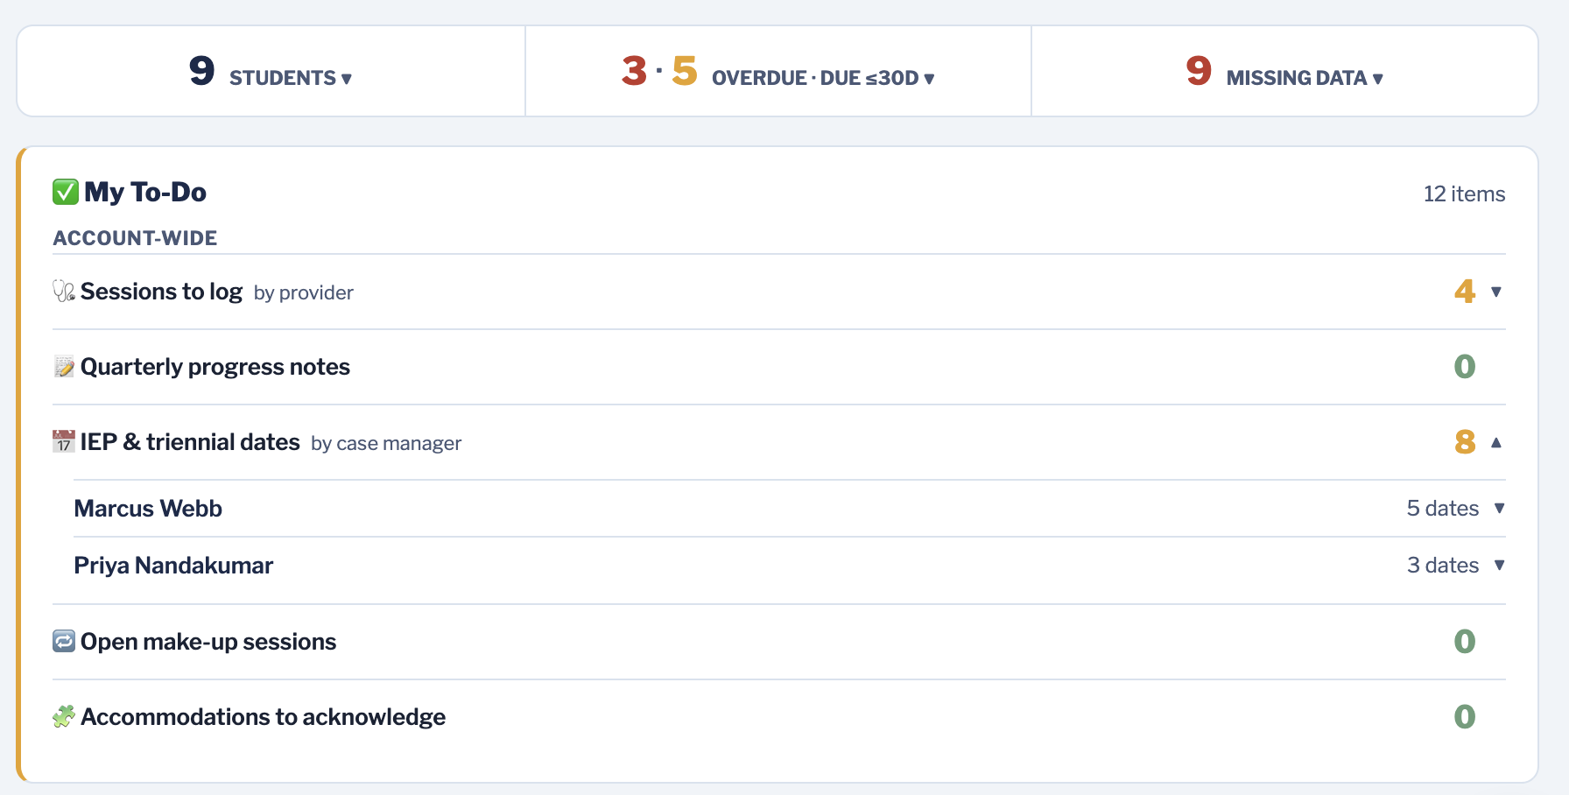Screen dimensions: 1569x795
Task: Click the calendar icon beside IEP & triennial dates
Action: point(64,442)
